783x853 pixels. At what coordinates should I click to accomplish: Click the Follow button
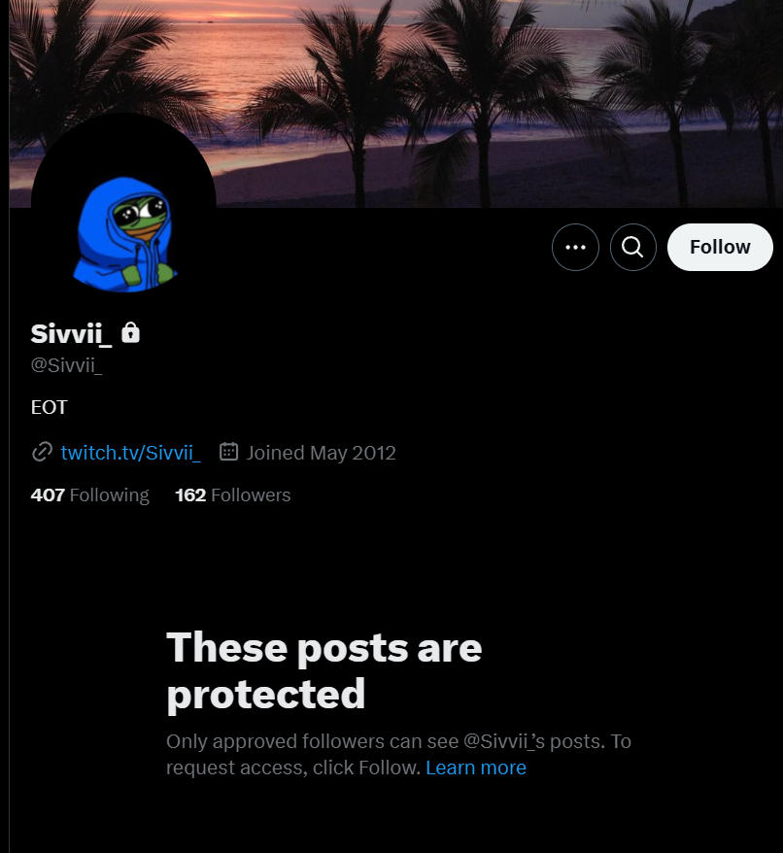coord(720,247)
